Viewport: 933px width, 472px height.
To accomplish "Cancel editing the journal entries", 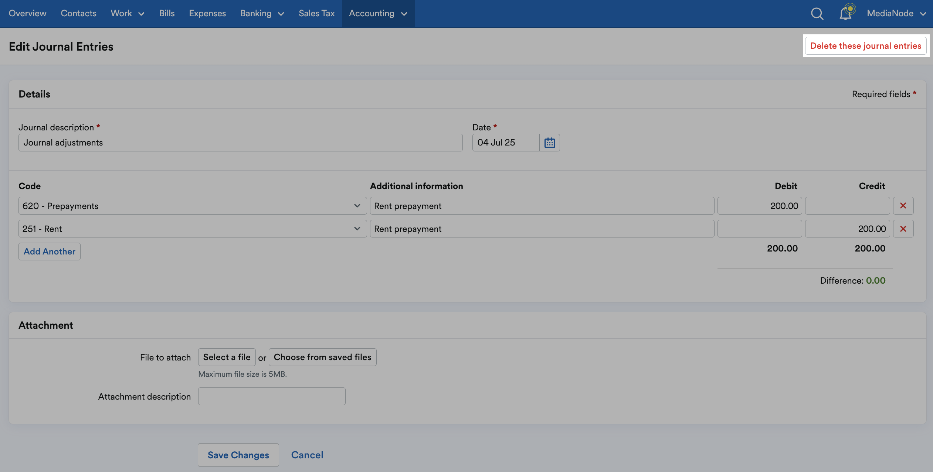I will coord(307,455).
